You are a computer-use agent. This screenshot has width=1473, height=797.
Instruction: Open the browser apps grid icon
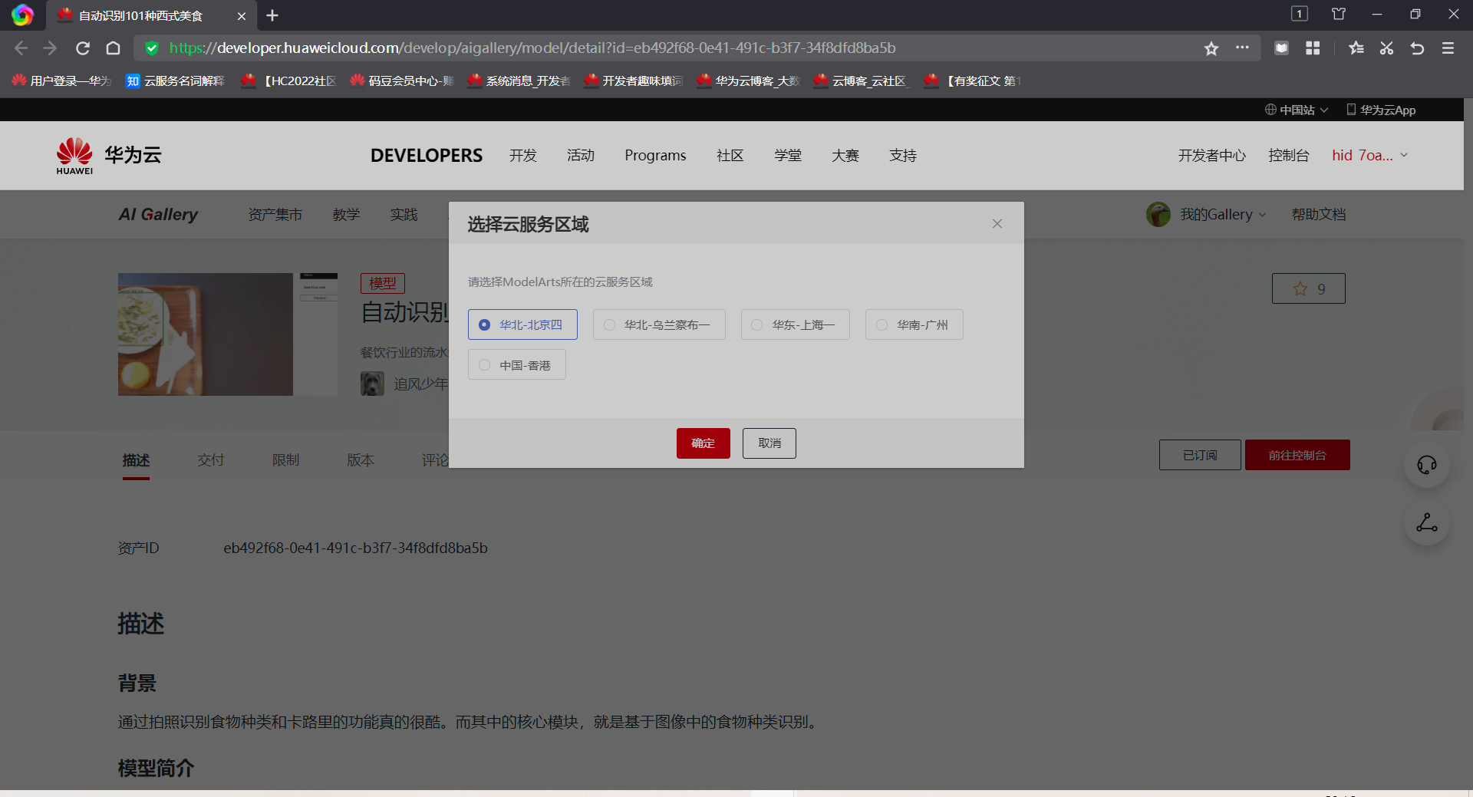(x=1313, y=48)
